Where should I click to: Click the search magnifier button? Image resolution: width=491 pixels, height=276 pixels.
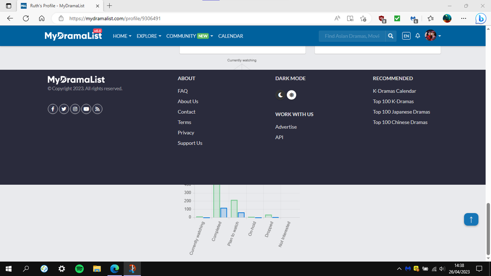click(x=390, y=36)
